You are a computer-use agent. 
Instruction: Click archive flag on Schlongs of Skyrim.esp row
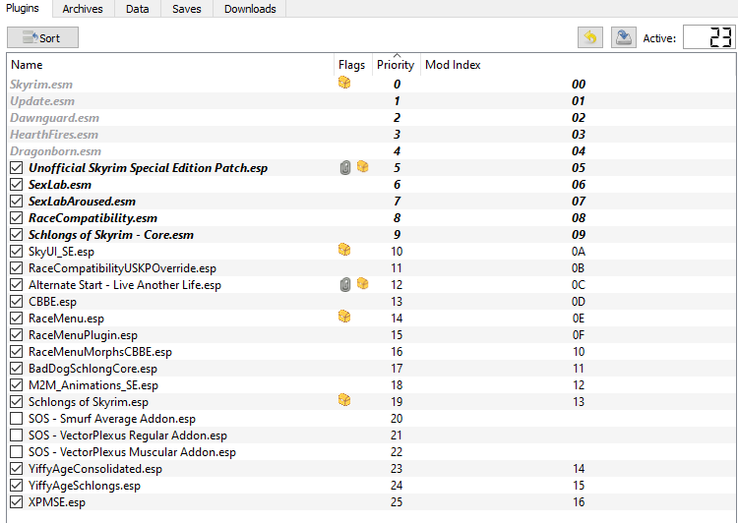pyautogui.click(x=344, y=400)
